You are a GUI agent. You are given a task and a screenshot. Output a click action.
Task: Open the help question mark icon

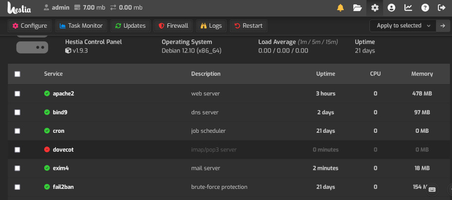pyautogui.click(x=425, y=8)
